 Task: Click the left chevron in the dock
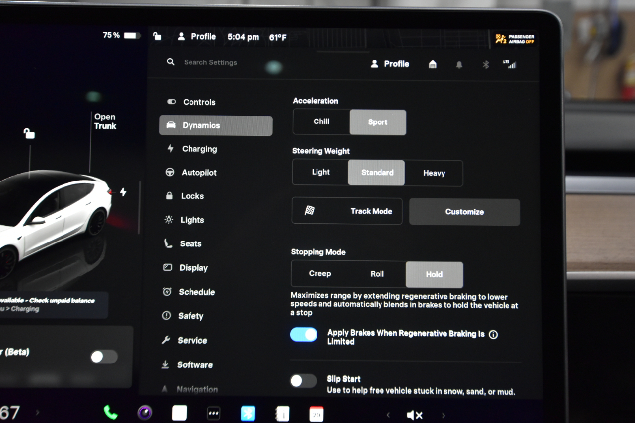388,415
